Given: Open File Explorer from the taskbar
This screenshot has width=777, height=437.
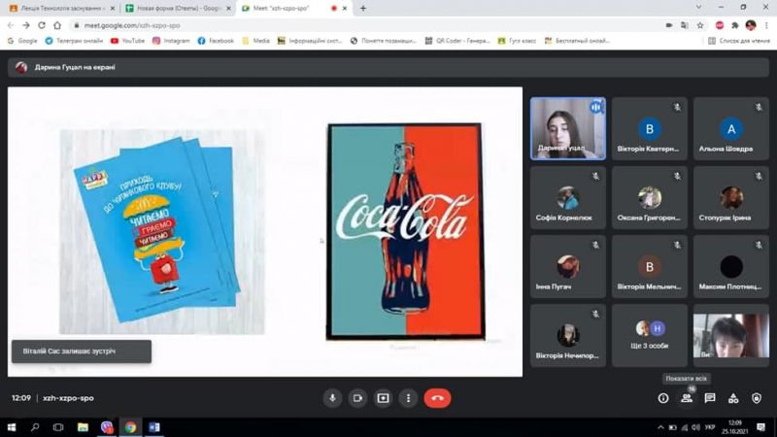Looking at the screenshot, I should click(83, 427).
